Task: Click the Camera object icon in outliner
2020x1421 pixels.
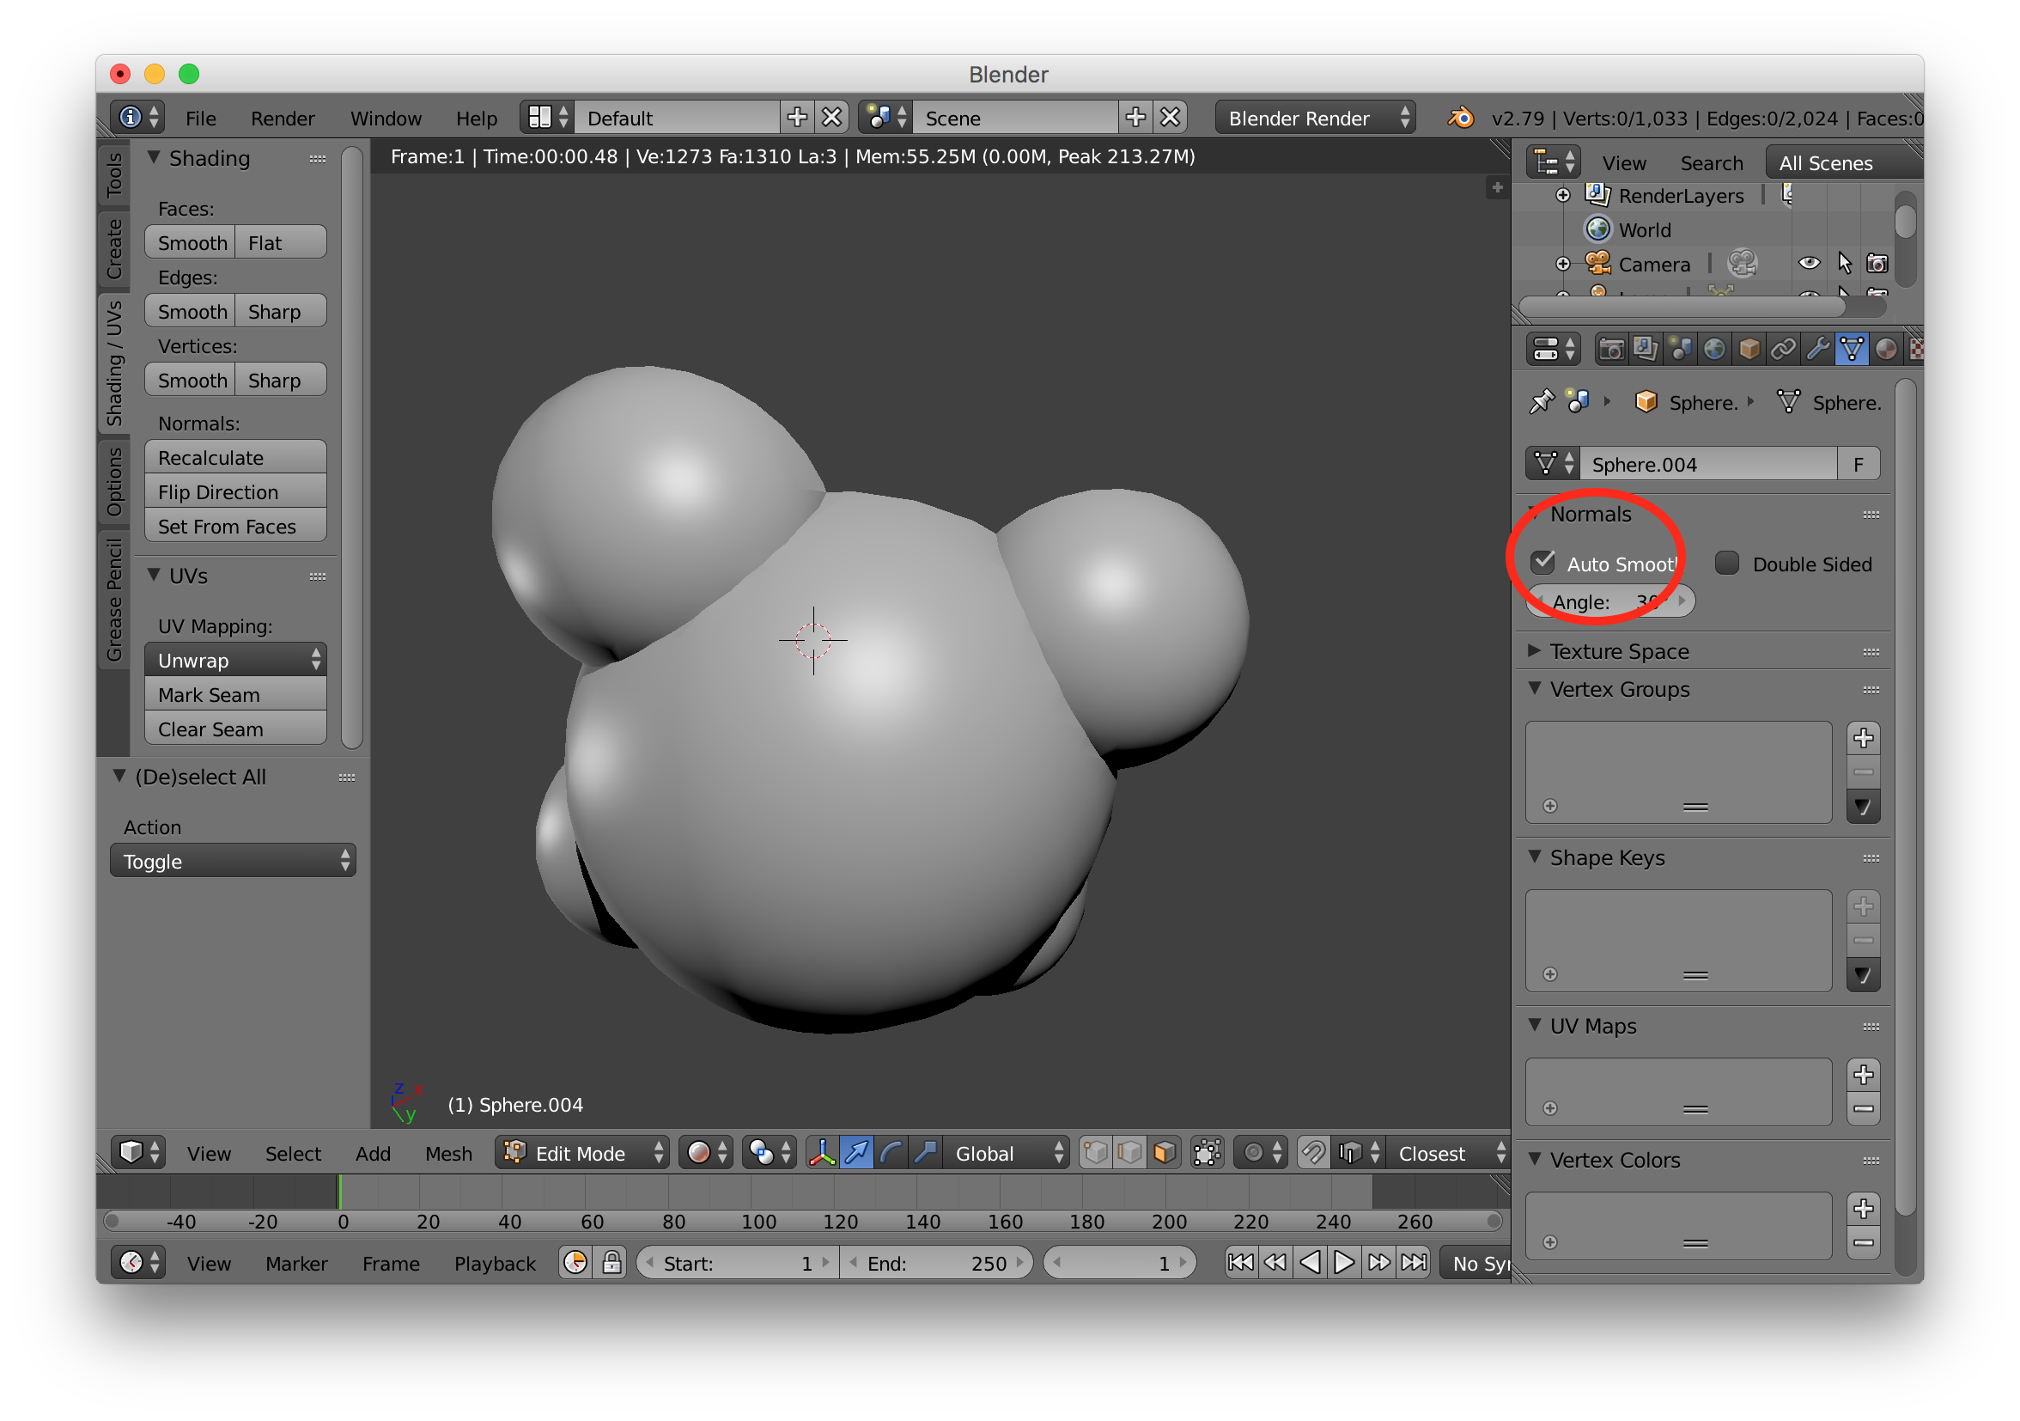Action: [1597, 263]
